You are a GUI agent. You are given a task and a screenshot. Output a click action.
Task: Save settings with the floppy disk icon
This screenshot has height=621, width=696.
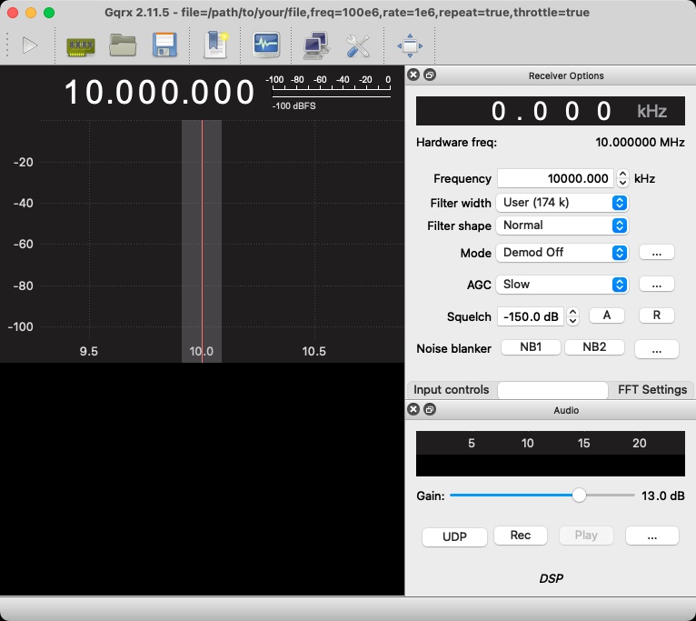[x=164, y=45]
